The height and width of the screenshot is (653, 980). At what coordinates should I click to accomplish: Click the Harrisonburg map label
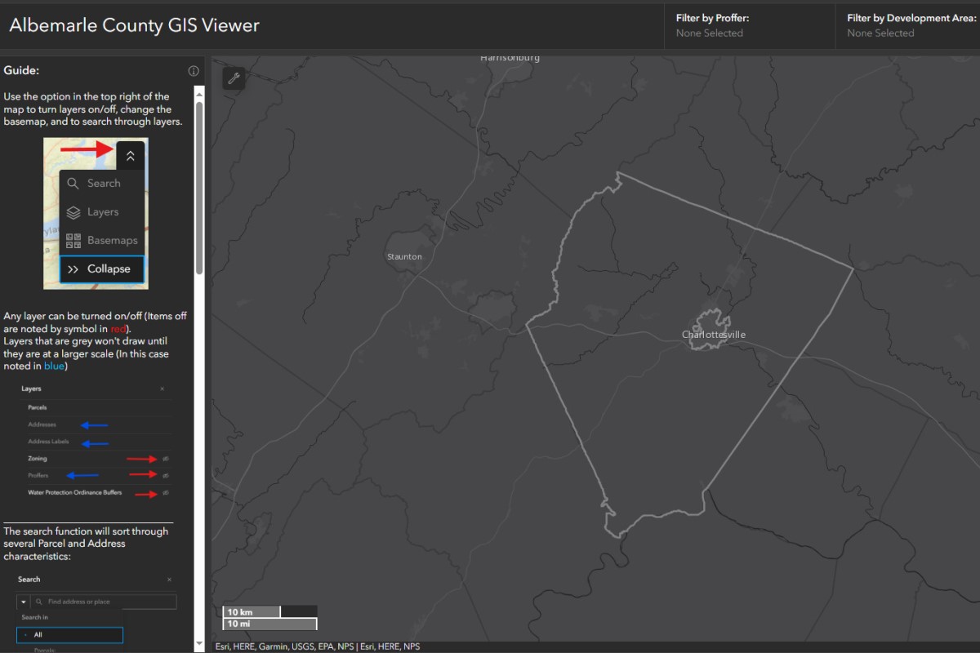[510, 58]
